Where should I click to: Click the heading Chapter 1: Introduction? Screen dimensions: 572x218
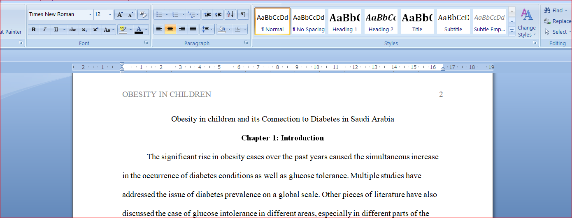click(283, 138)
